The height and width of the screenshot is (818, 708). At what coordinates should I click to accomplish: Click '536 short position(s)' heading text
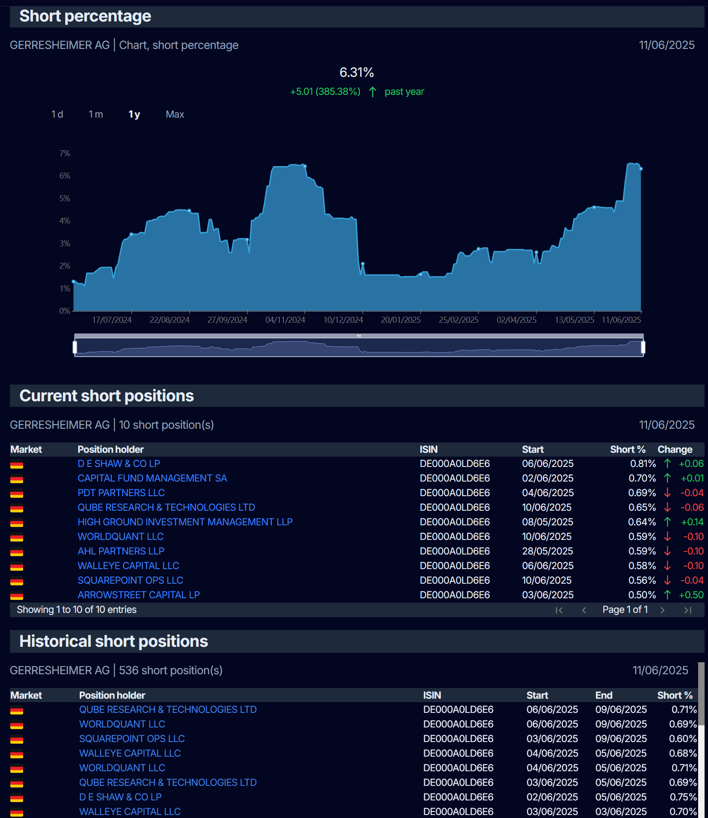tap(171, 670)
